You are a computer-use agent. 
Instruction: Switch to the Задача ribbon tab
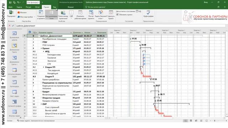(x=19, y=7)
